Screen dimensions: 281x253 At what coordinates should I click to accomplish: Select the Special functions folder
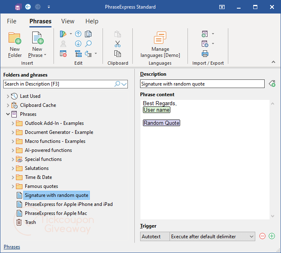click(x=43, y=159)
